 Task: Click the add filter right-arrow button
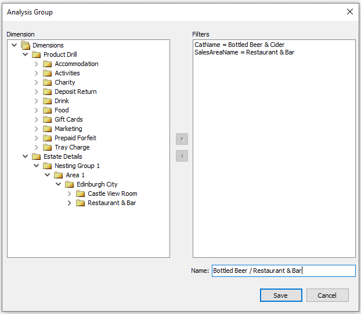tap(182, 139)
